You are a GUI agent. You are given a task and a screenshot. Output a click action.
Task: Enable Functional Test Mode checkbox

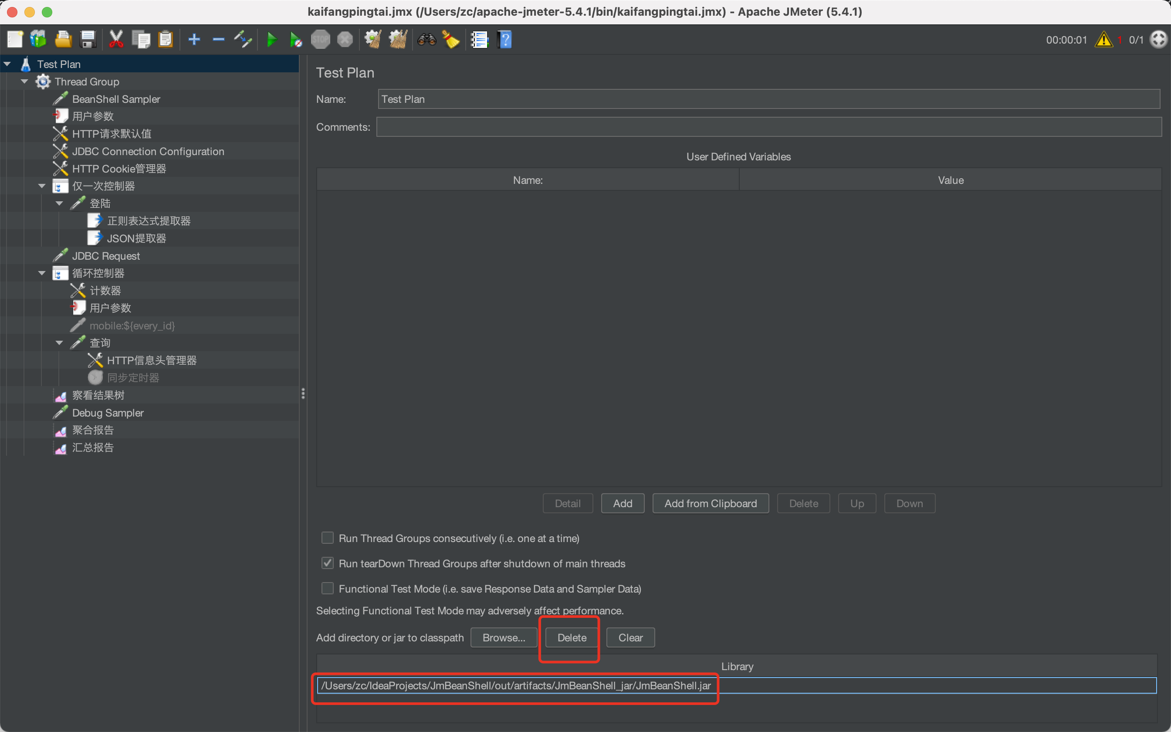[326, 589]
